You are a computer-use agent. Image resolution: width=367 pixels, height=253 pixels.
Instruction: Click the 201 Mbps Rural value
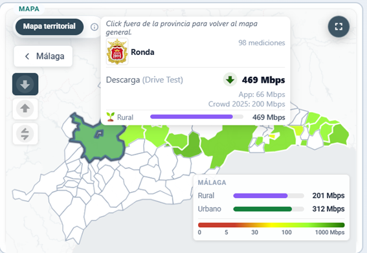(x=328, y=195)
